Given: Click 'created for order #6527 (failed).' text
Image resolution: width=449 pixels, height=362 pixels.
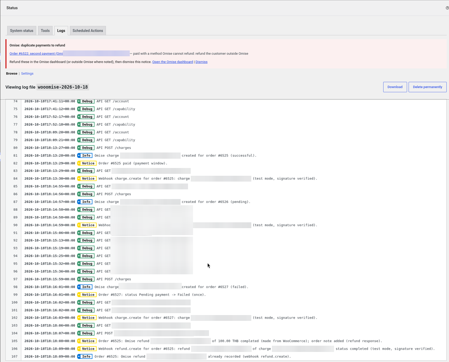Looking at the screenshot, I should tap(215, 287).
